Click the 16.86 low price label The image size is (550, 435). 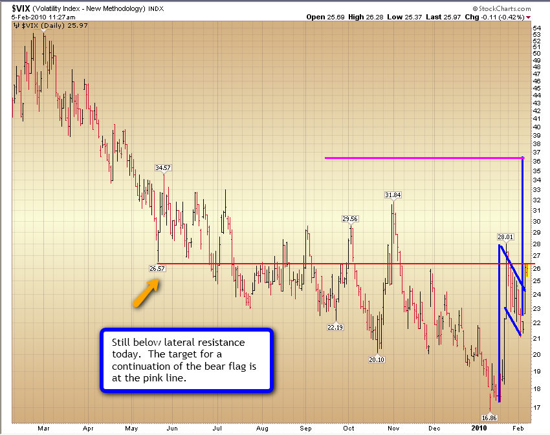pos(489,418)
